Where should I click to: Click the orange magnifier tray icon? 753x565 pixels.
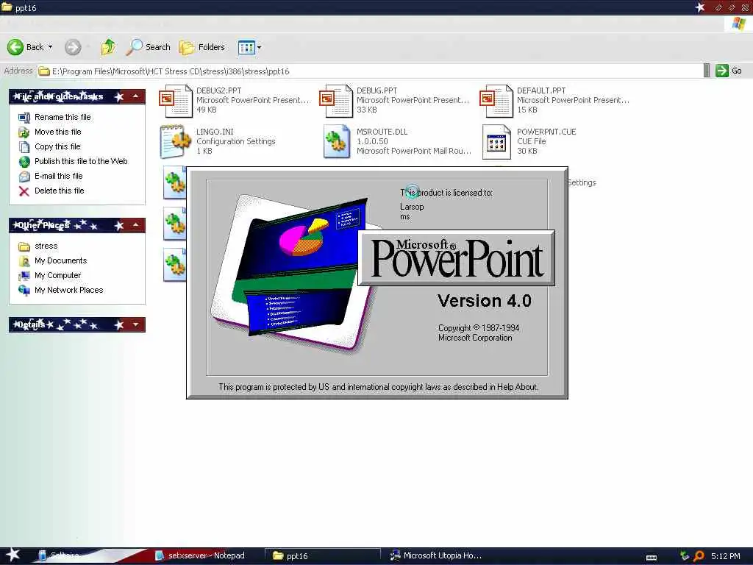[699, 556]
